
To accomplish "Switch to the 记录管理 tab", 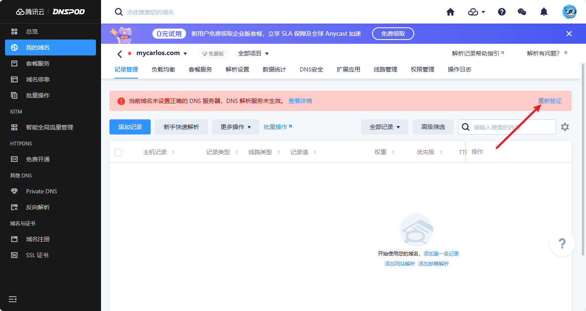I will pyautogui.click(x=126, y=69).
